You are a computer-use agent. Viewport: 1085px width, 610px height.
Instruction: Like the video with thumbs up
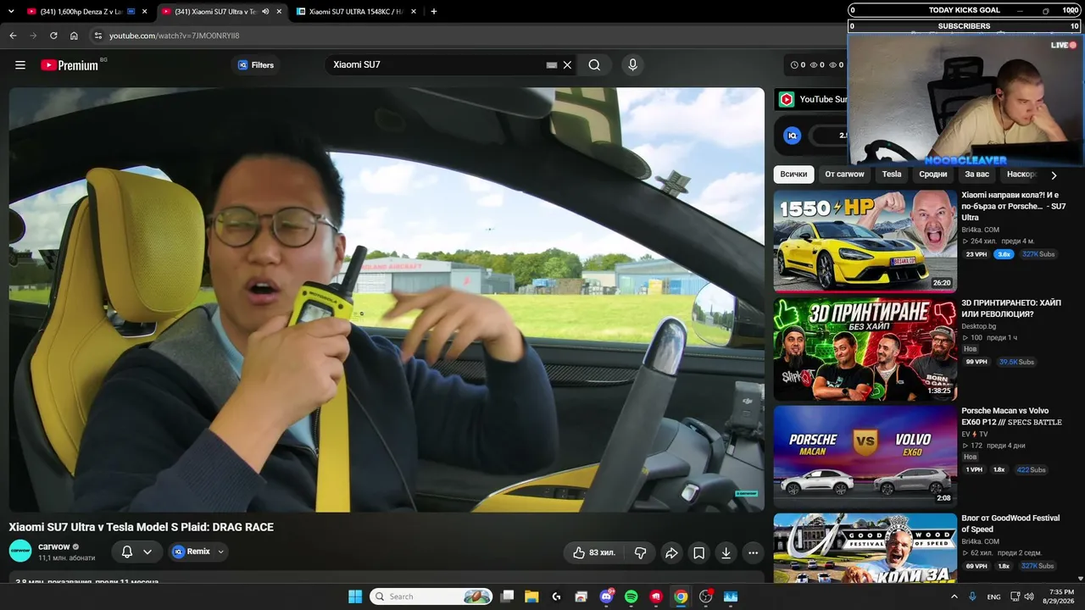pyautogui.click(x=593, y=553)
